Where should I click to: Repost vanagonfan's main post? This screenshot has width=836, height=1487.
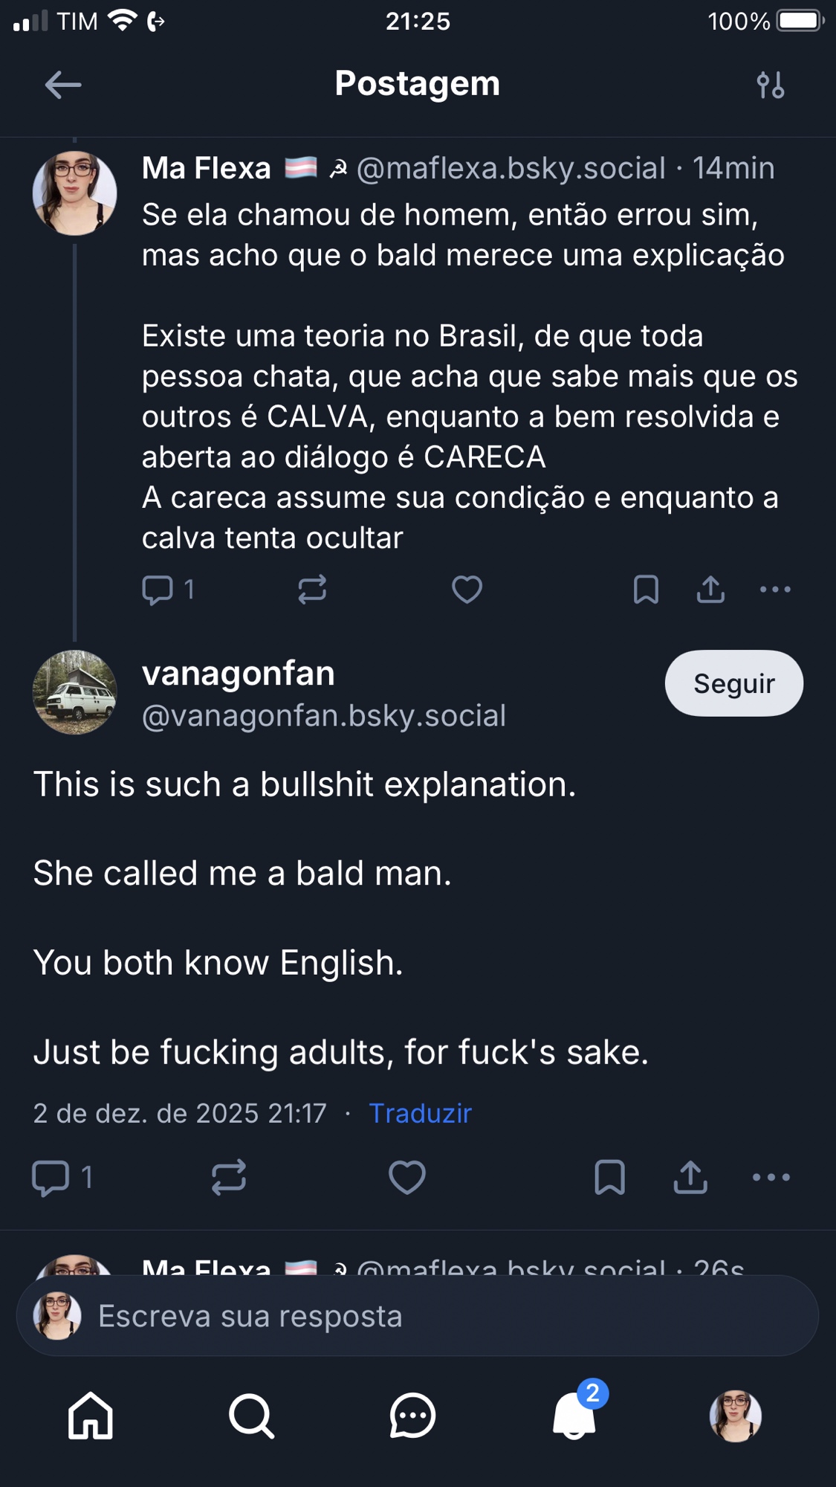coord(228,1177)
